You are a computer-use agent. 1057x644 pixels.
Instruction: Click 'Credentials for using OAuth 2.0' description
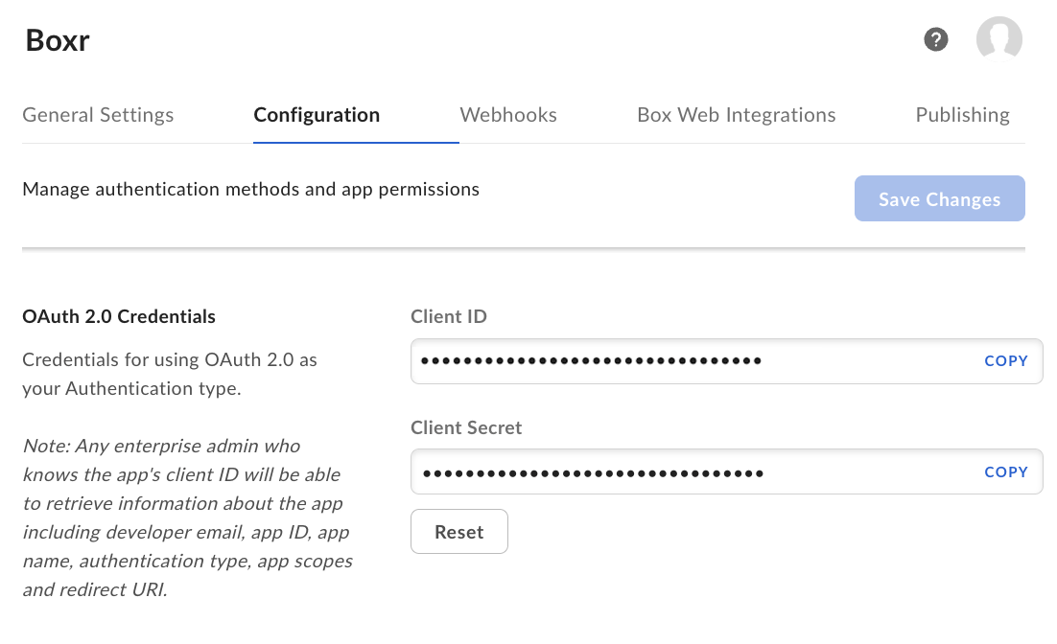coord(170,374)
